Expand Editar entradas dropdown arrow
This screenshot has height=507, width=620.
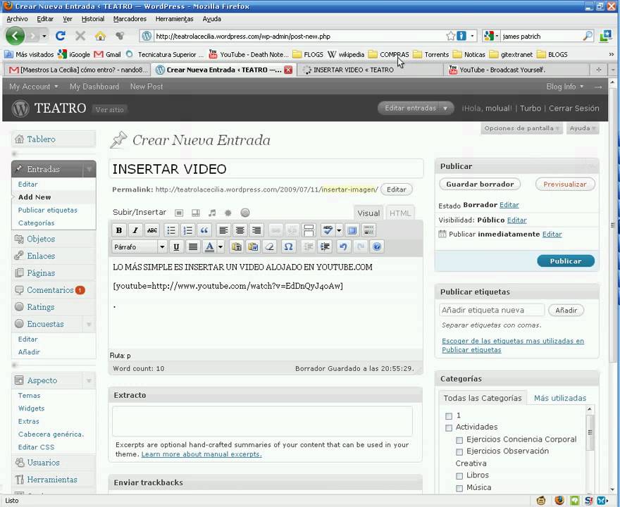pos(445,108)
